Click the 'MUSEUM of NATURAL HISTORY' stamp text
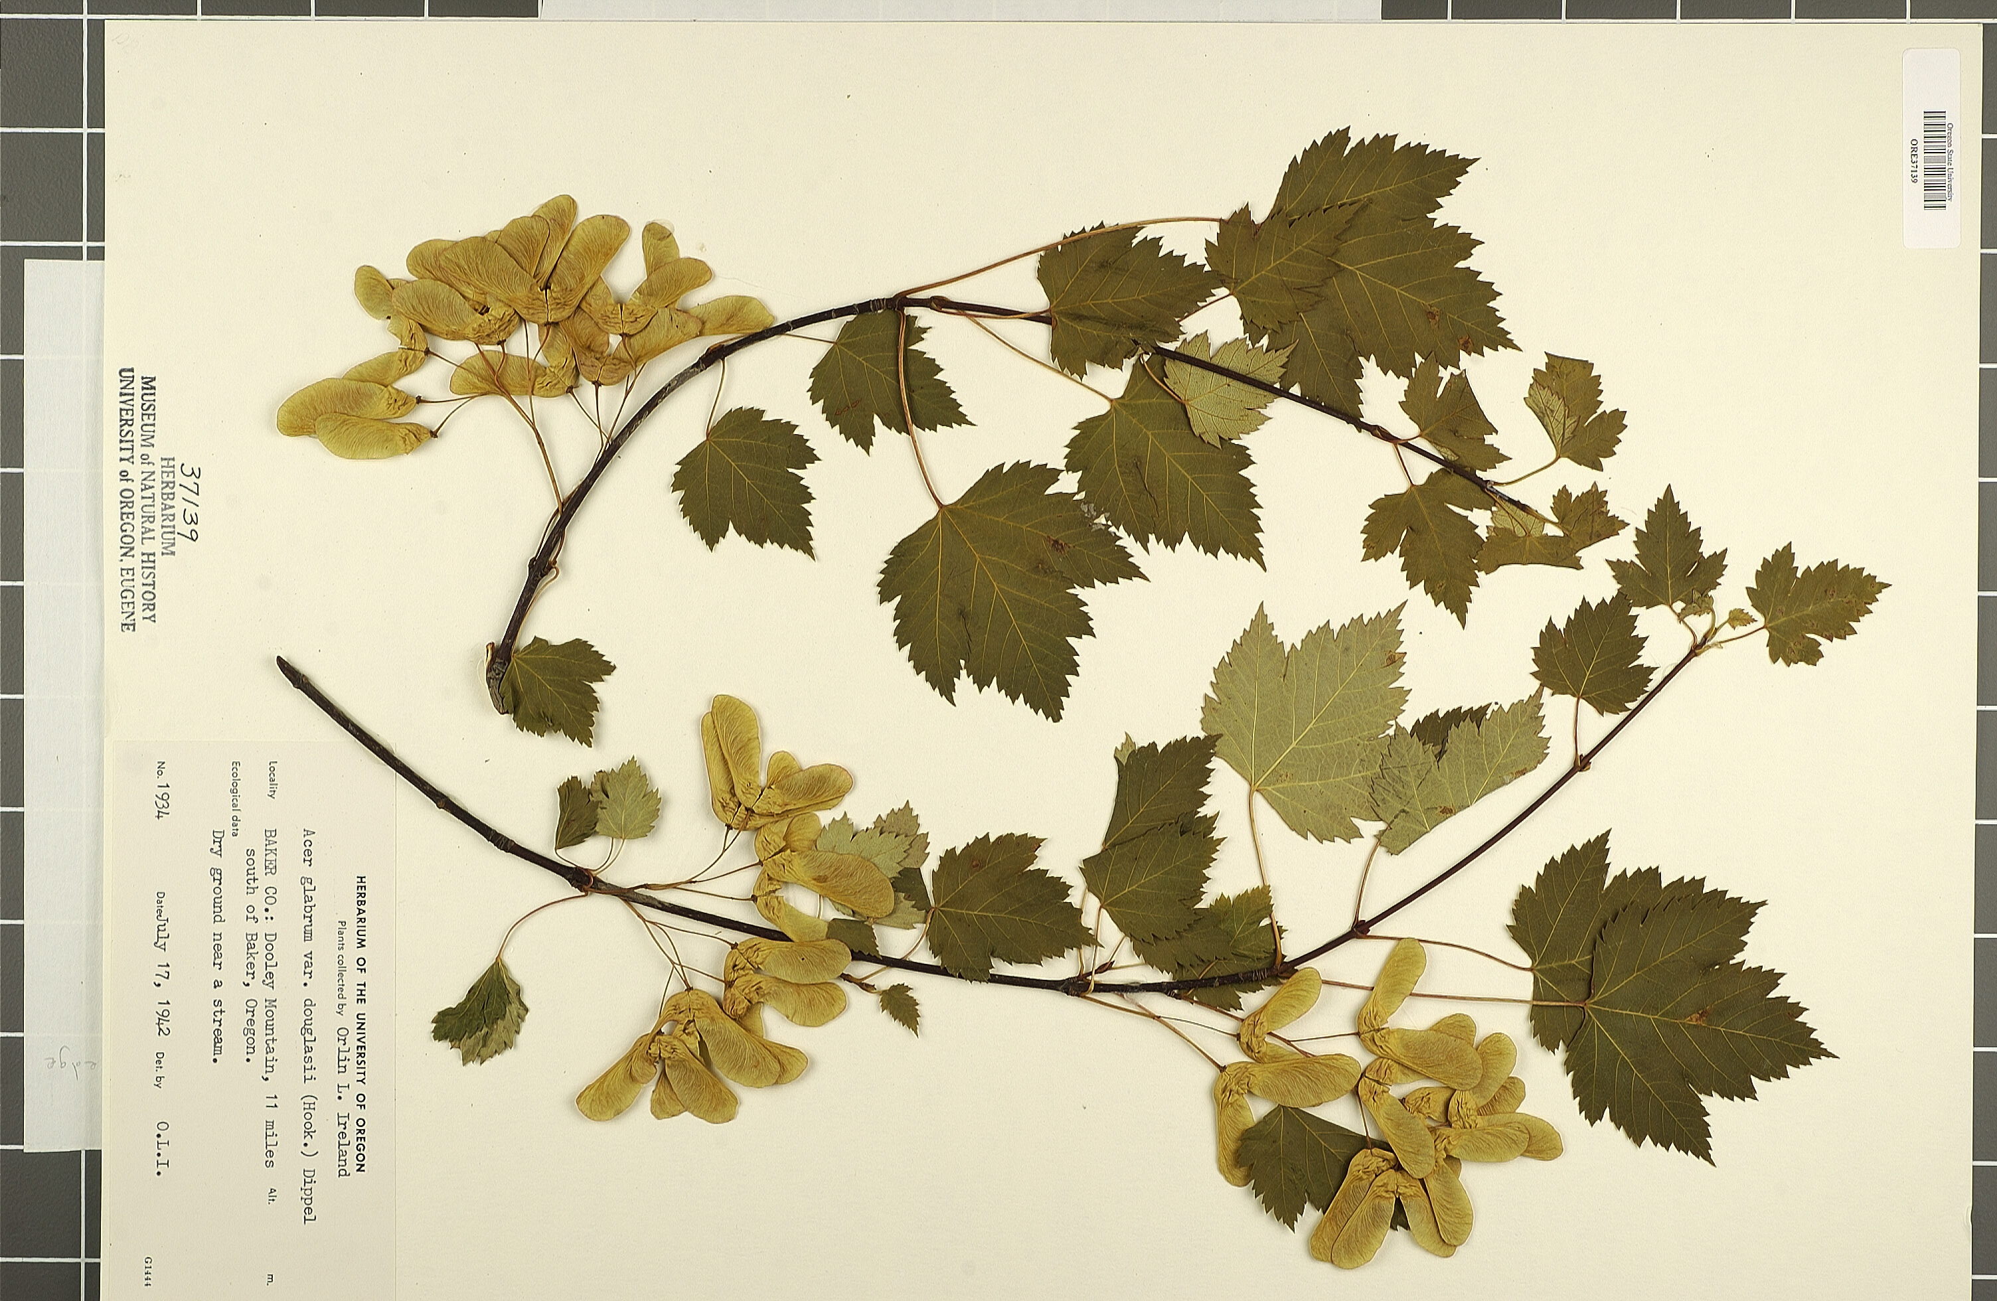1997x1301 pixels. point(149,498)
